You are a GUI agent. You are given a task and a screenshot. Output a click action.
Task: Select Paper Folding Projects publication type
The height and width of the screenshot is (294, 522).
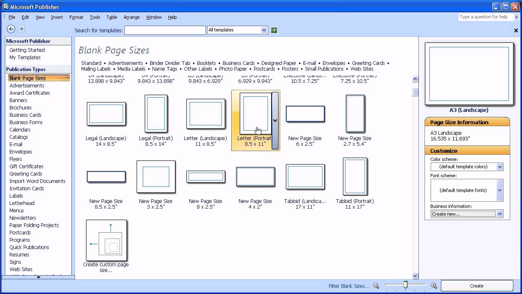(34, 225)
